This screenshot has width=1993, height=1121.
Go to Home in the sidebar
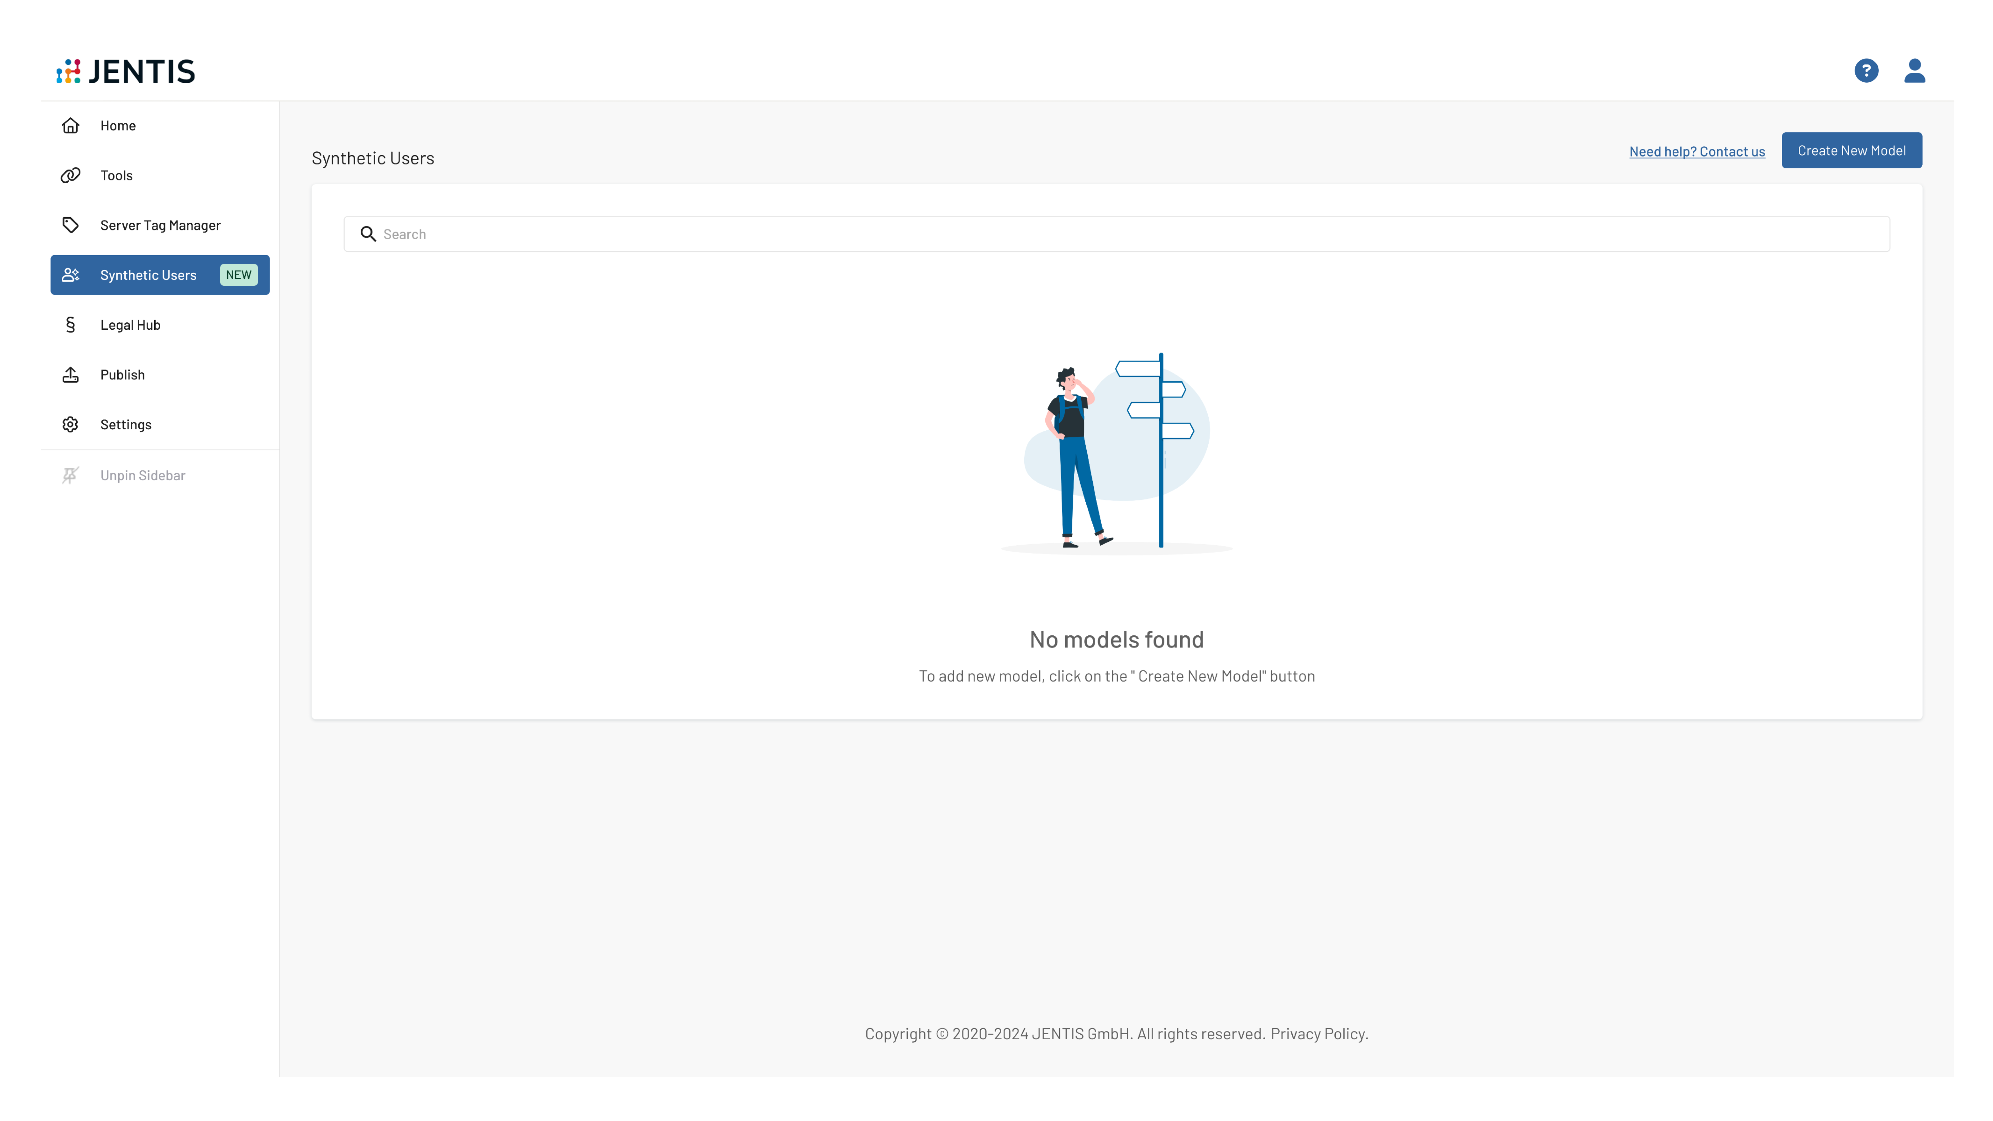pos(160,125)
